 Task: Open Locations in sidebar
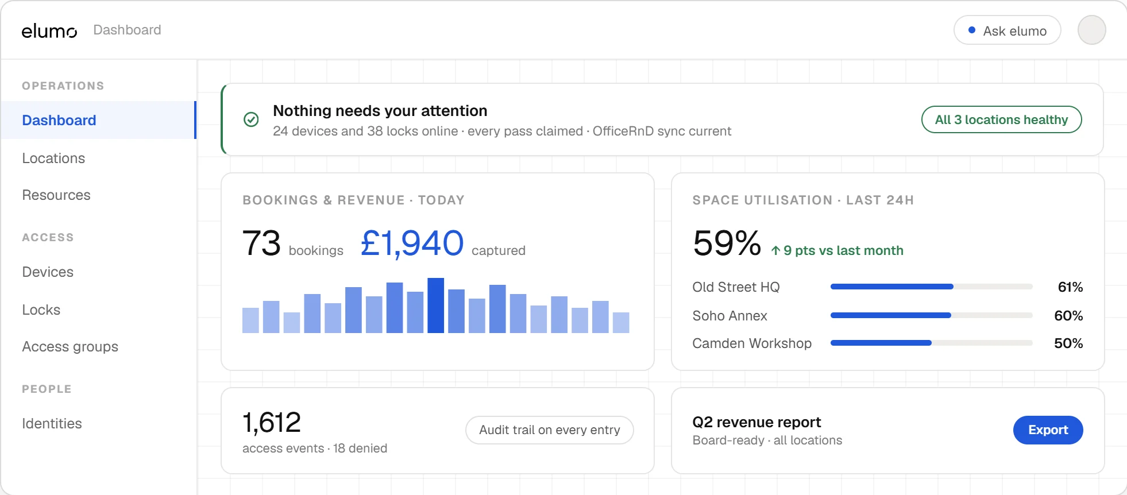tap(53, 158)
